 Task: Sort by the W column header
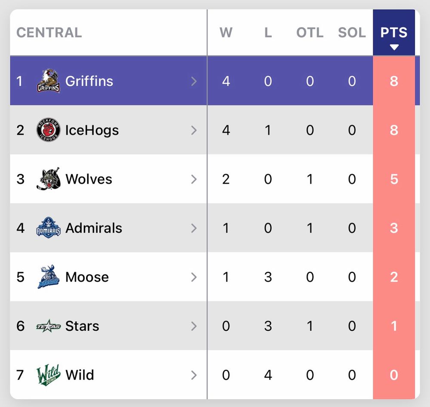pos(226,33)
